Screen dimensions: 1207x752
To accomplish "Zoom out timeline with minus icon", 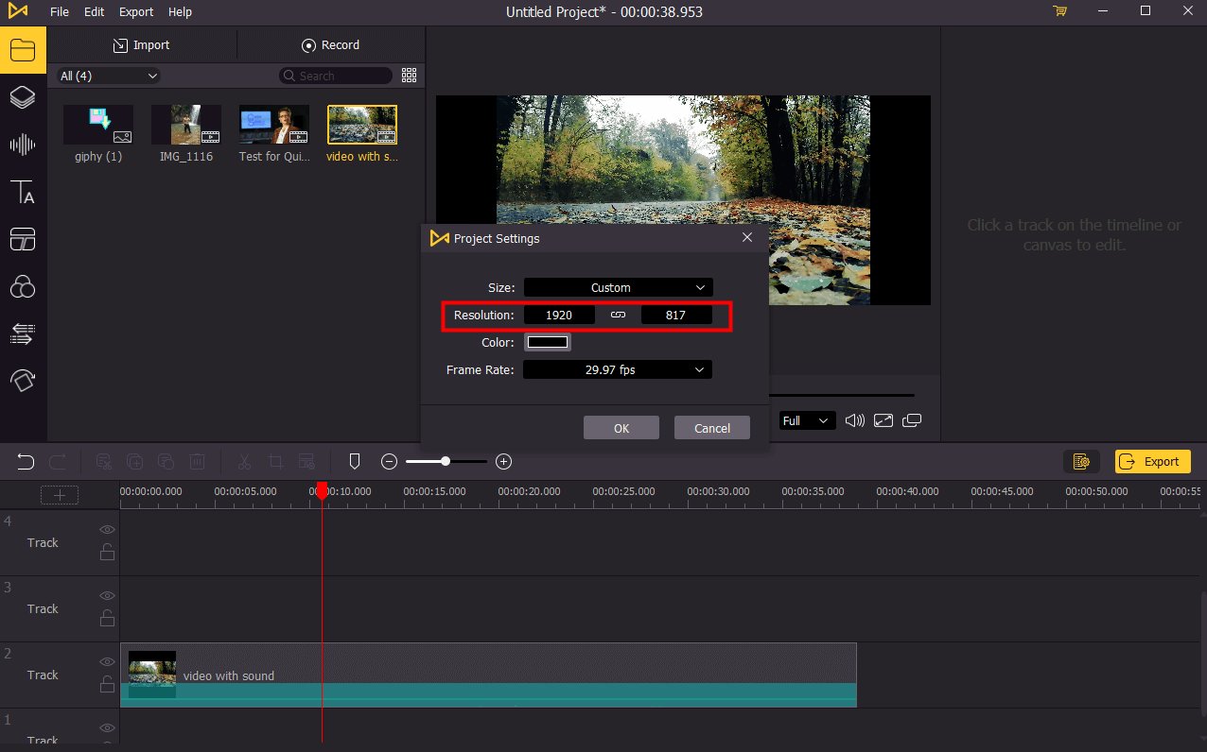I will [389, 462].
